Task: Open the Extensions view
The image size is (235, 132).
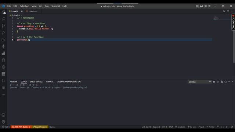Action: coord(3,40)
